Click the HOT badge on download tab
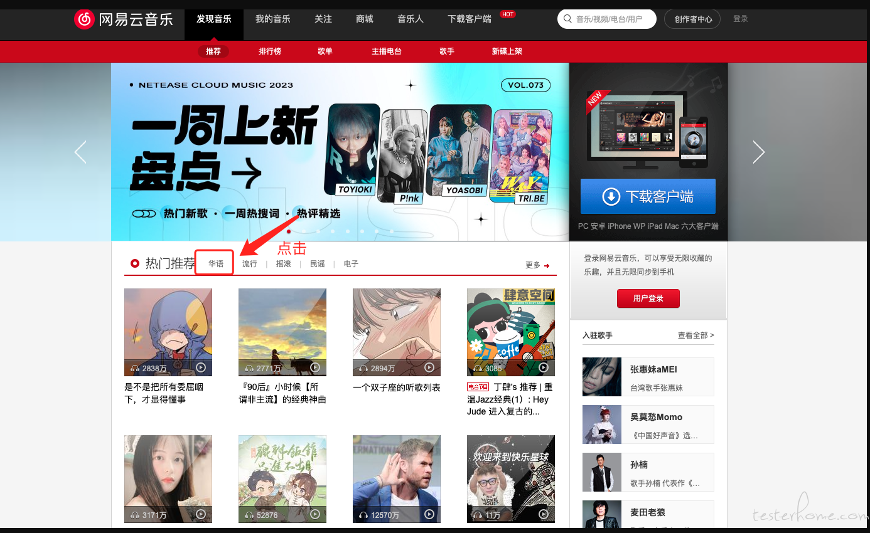870x533 pixels. (x=508, y=14)
